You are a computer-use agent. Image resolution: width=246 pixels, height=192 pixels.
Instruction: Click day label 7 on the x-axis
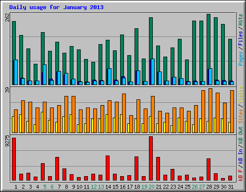coord(59,187)
